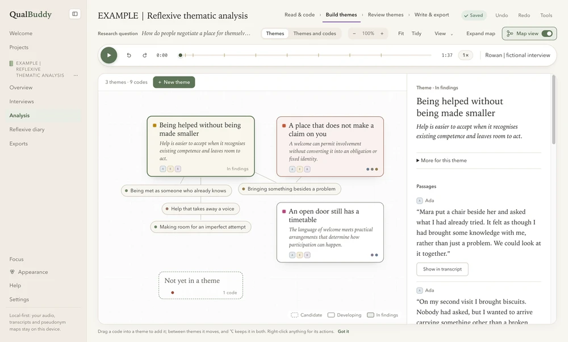Click Redo
This screenshot has width=568, height=342.
(x=524, y=15)
